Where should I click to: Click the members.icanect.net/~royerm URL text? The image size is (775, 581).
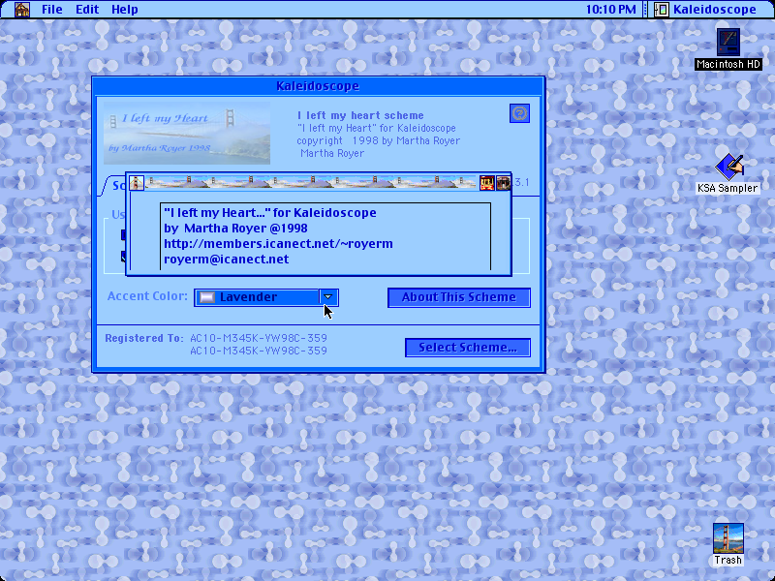(x=278, y=244)
